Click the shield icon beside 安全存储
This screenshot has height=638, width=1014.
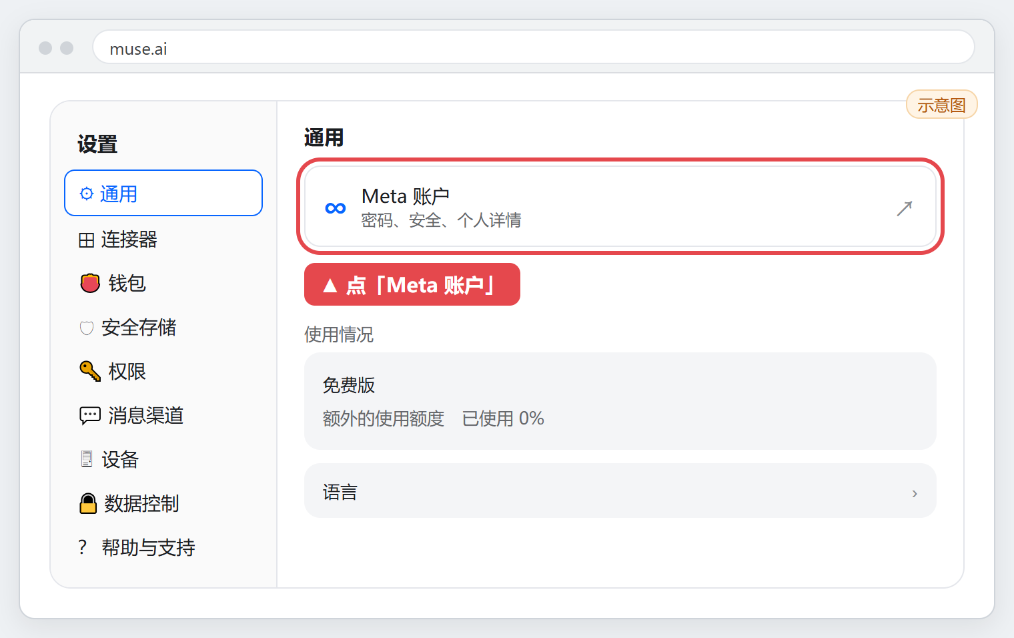point(87,328)
